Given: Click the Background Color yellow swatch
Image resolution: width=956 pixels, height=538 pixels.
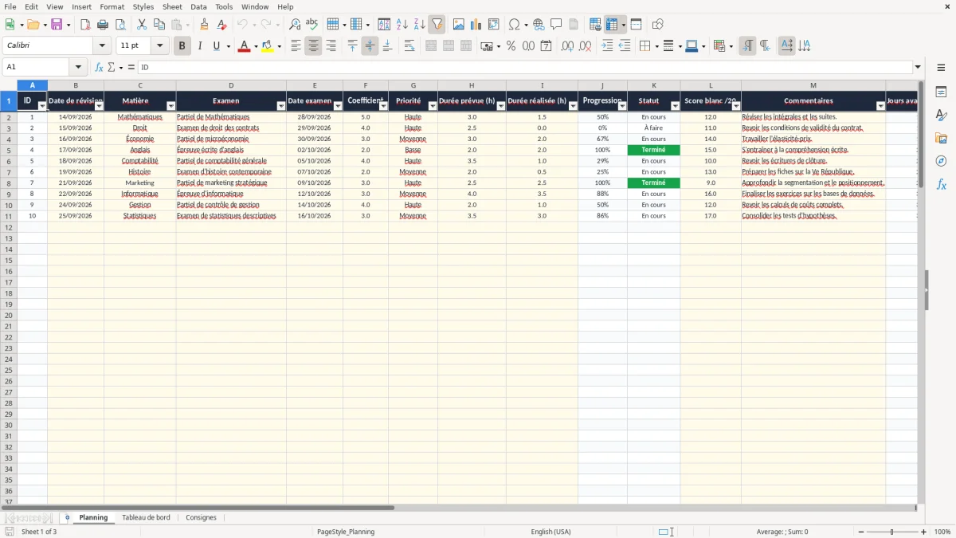Looking at the screenshot, I should 267,46.
